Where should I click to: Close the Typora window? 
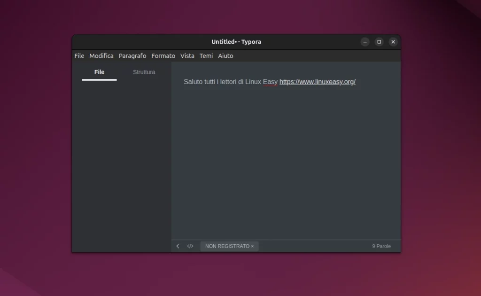click(393, 42)
